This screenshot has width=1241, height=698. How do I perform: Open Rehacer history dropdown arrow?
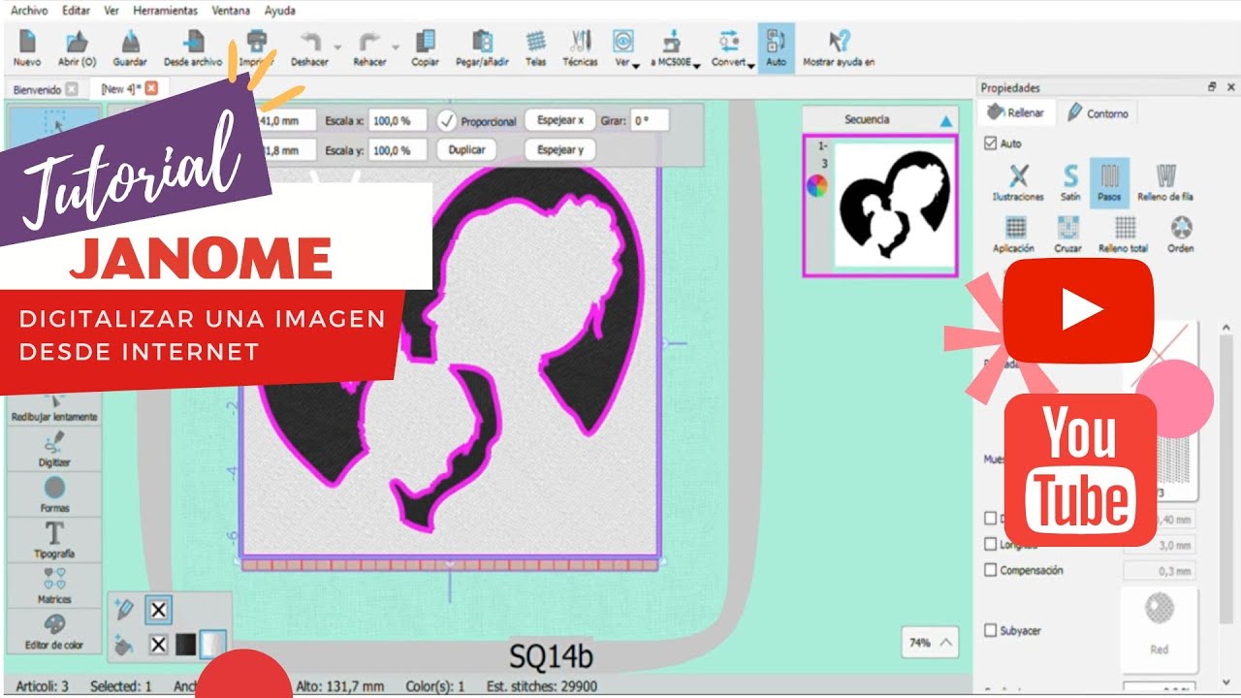click(396, 47)
